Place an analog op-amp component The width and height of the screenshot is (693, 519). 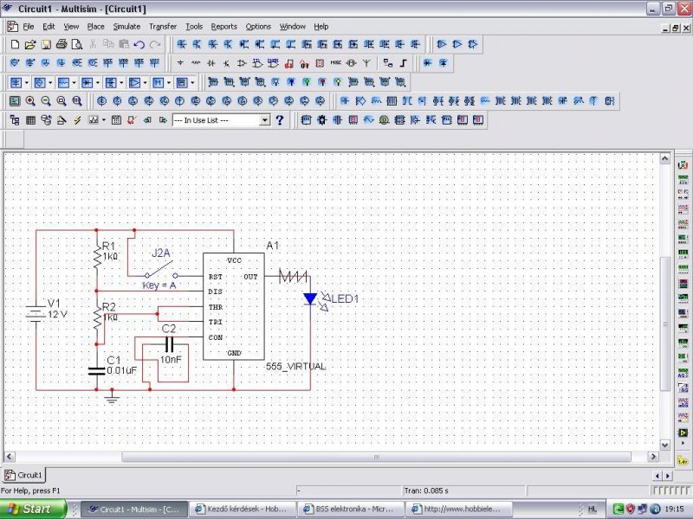(x=242, y=63)
